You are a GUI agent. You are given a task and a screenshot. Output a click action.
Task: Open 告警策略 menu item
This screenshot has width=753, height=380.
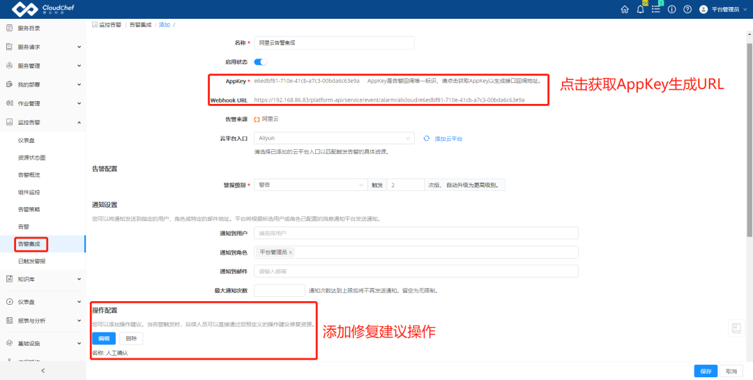click(29, 209)
